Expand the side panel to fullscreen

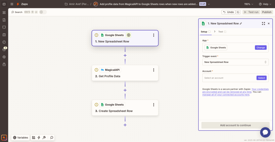click(x=263, y=24)
